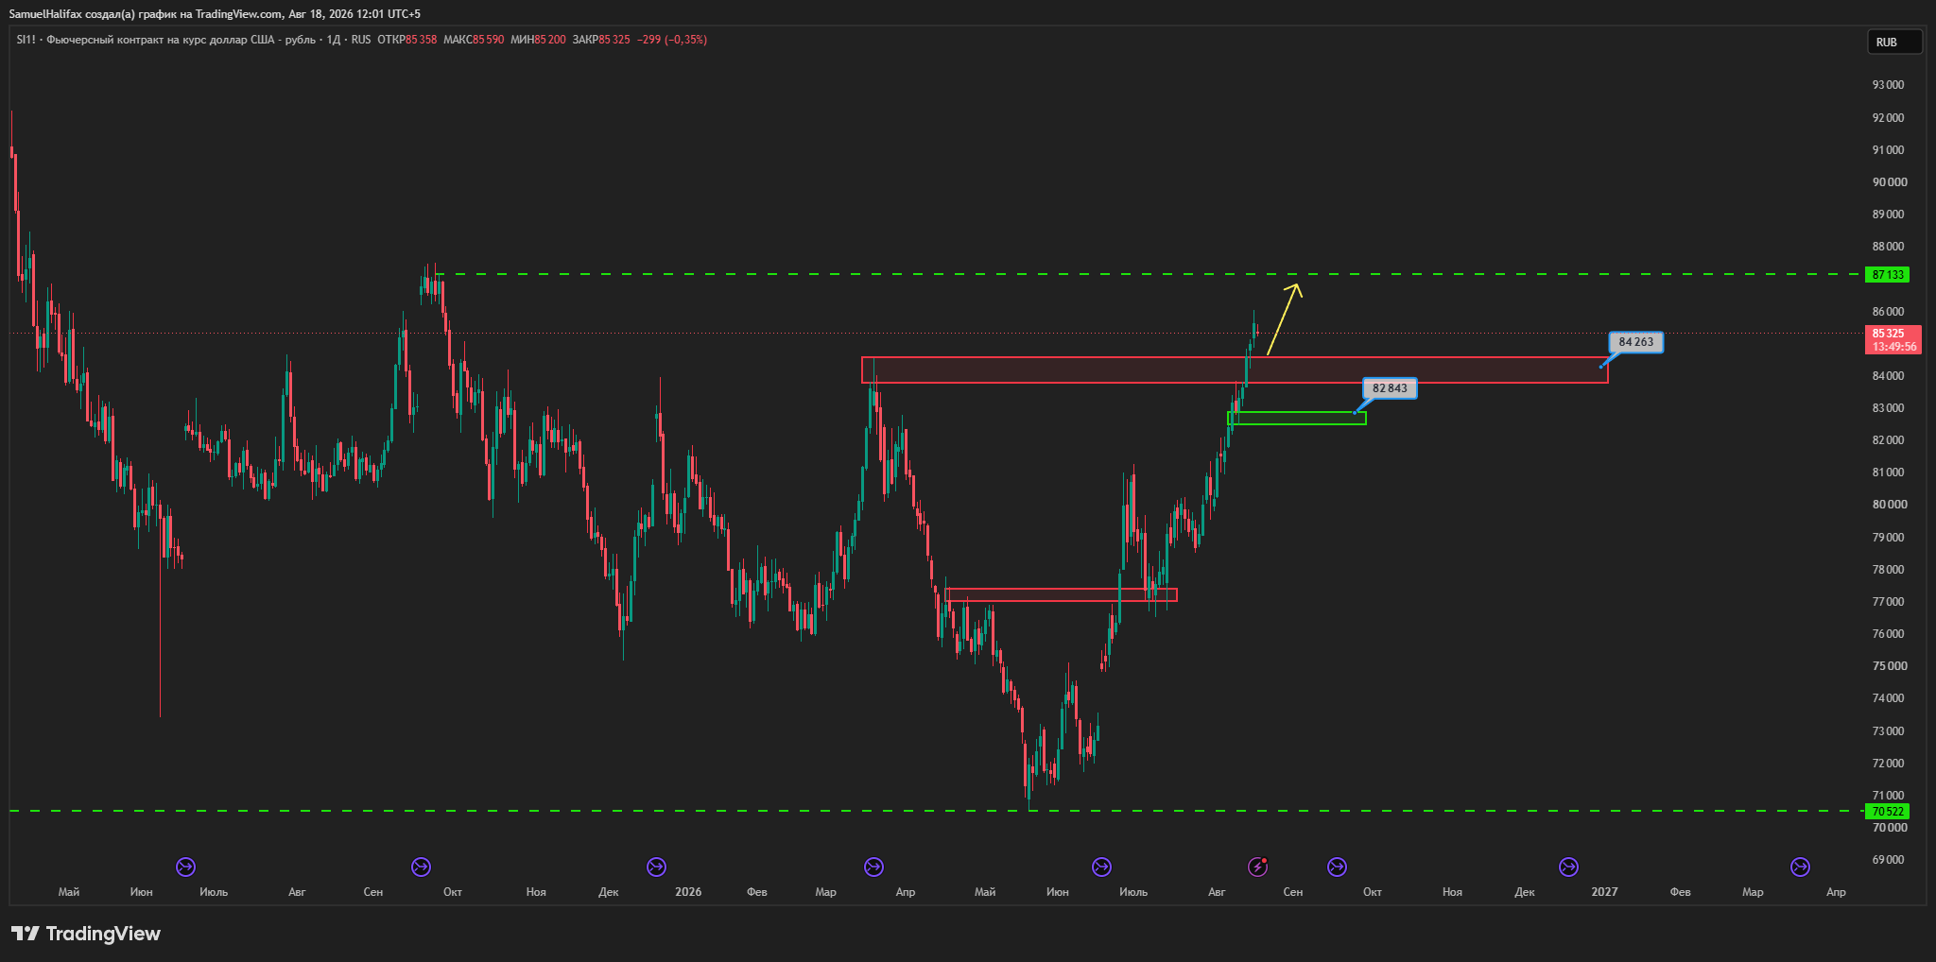This screenshot has height=962, width=1936.
Task: Click the pink lightning-bolt event icon on timeline
Action: click(1257, 867)
